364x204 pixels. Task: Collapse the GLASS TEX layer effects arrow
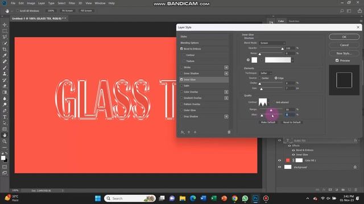coord(359,141)
